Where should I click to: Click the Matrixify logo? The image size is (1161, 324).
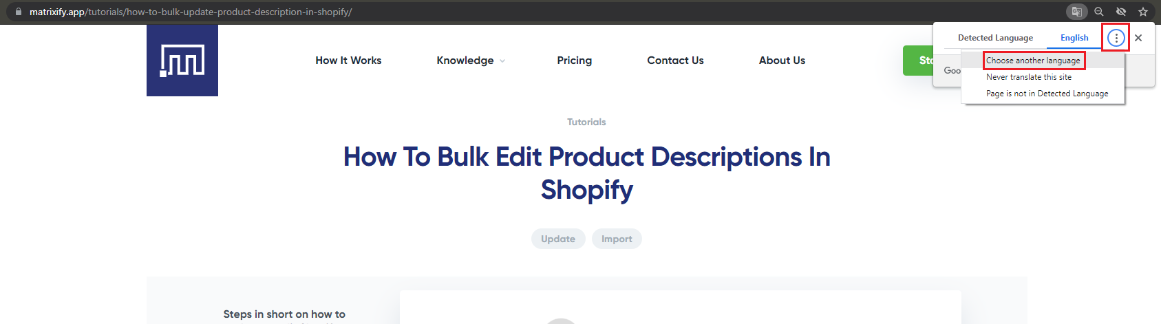click(182, 61)
